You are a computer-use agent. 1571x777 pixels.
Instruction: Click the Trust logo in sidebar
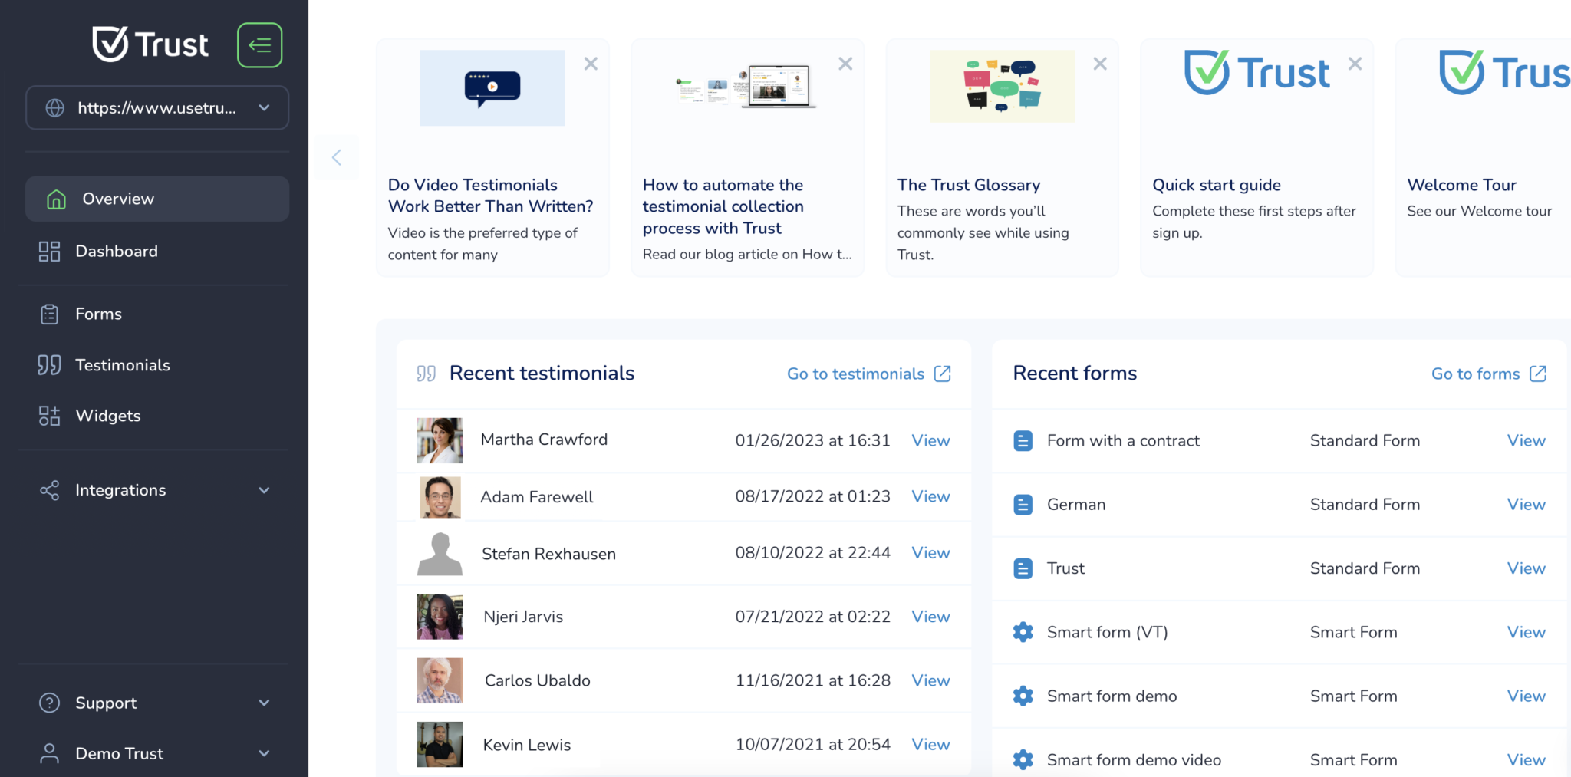150,44
